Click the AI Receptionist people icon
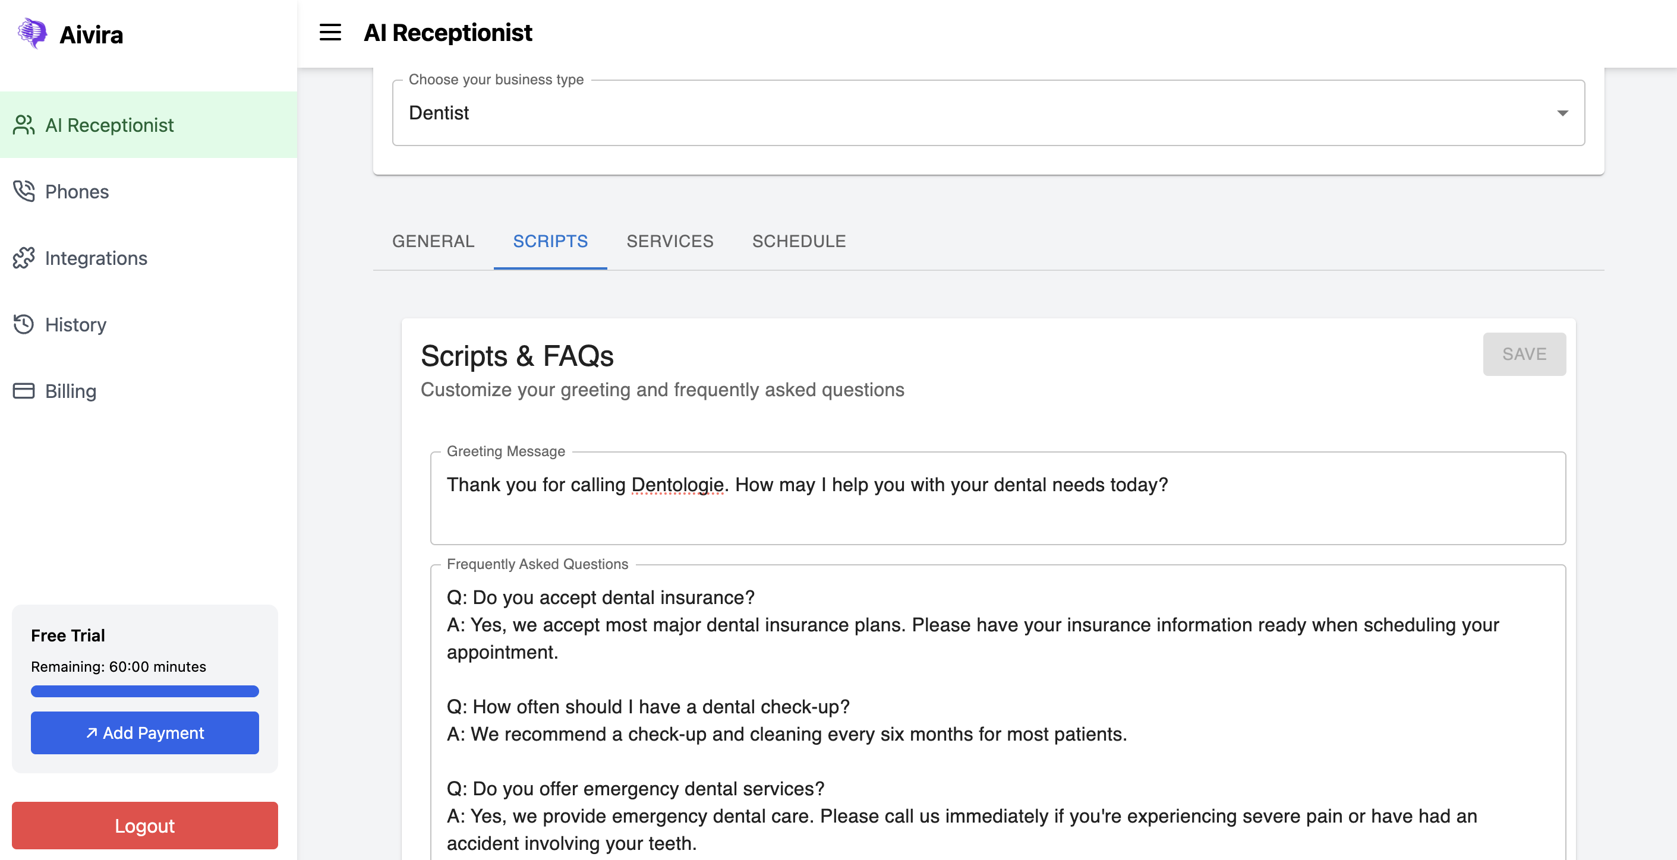 (23, 125)
